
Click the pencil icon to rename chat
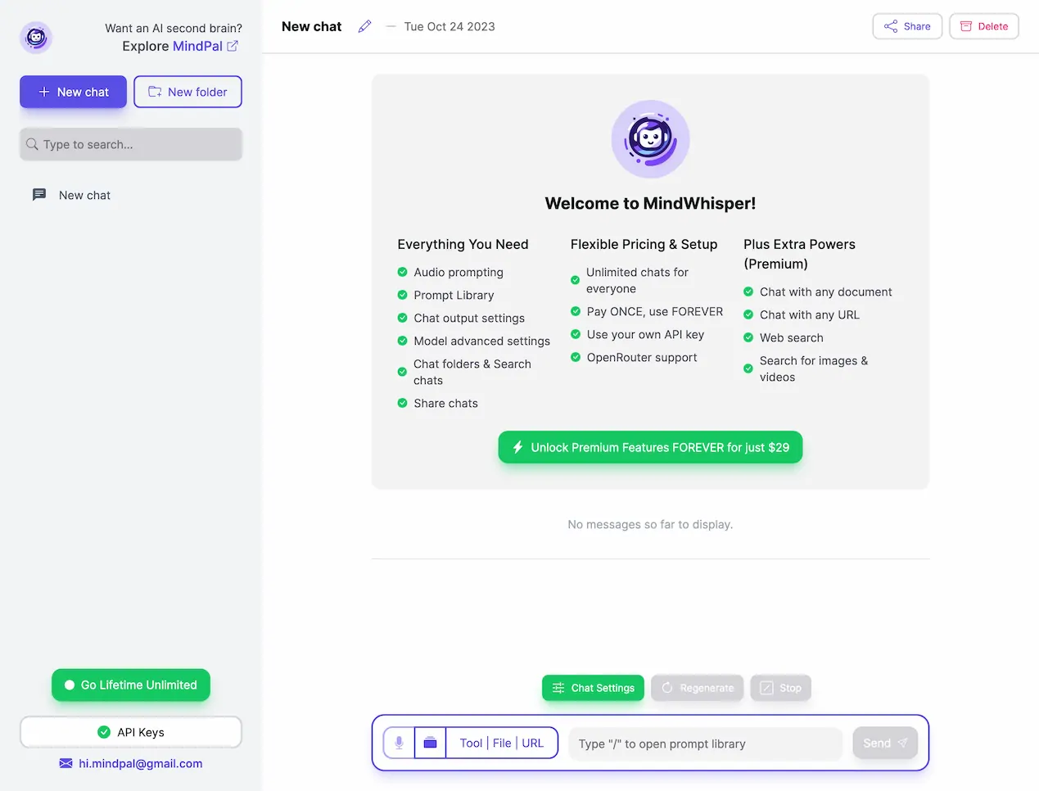[365, 26]
